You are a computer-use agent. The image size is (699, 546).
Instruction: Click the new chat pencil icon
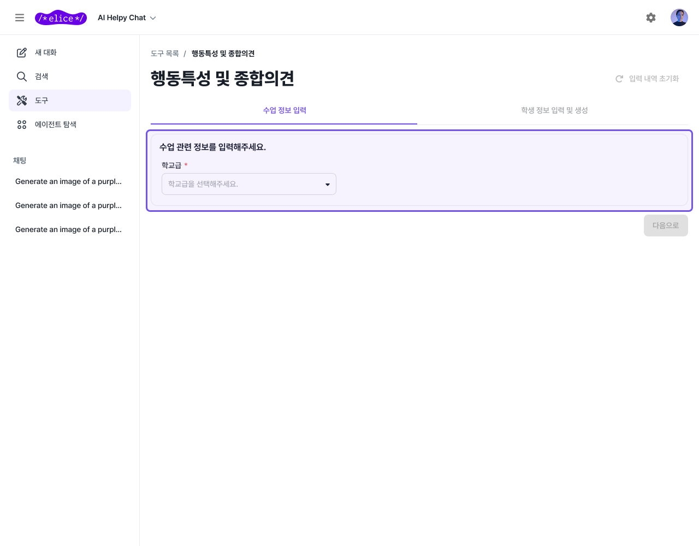pyautogui.click(x=22, y=52)
